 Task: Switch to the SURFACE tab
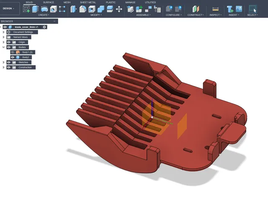[49, 3]
